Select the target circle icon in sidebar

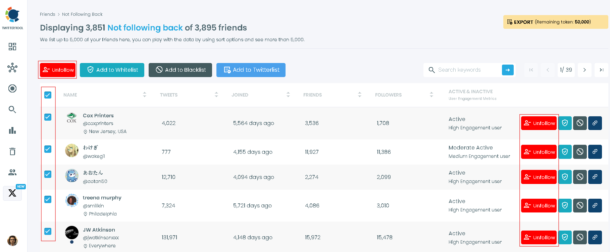click(12, 88)
